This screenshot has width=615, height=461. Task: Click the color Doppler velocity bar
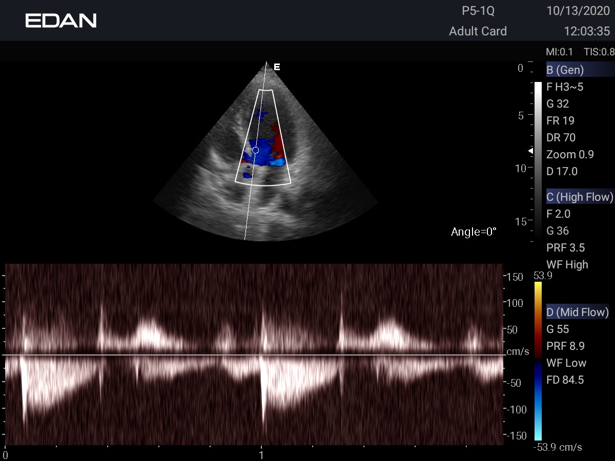[x=538, y=359]
